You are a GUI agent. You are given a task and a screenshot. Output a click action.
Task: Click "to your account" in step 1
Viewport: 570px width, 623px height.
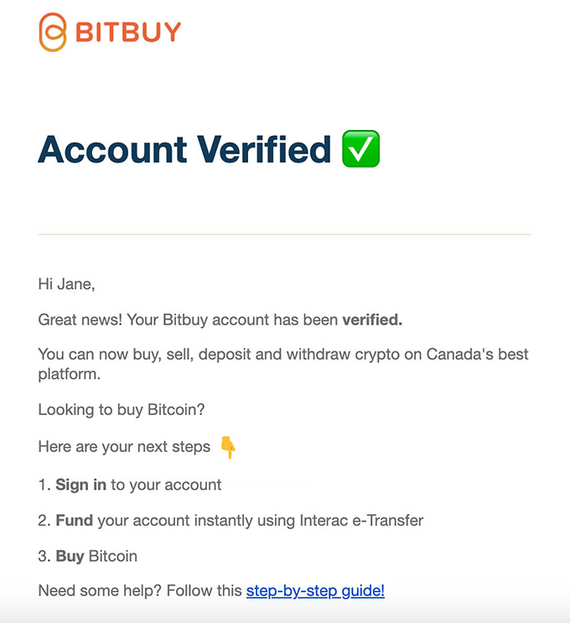click(x=166, y=485)
